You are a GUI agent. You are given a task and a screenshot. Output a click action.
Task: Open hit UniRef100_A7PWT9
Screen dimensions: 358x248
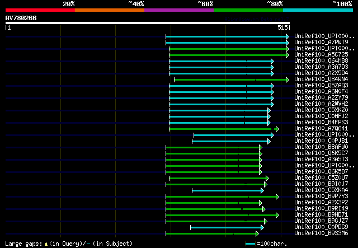(321, 43)
